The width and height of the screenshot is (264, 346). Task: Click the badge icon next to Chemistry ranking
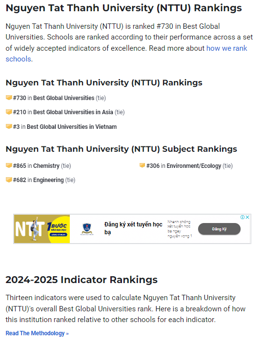pos(9,165)
